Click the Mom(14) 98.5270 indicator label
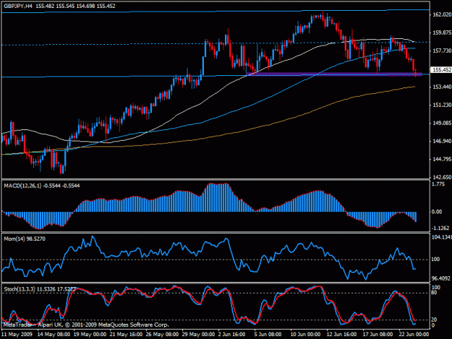The width and height of the screenshot is (452, 339). pyautogui.click(x=25, y=239)
